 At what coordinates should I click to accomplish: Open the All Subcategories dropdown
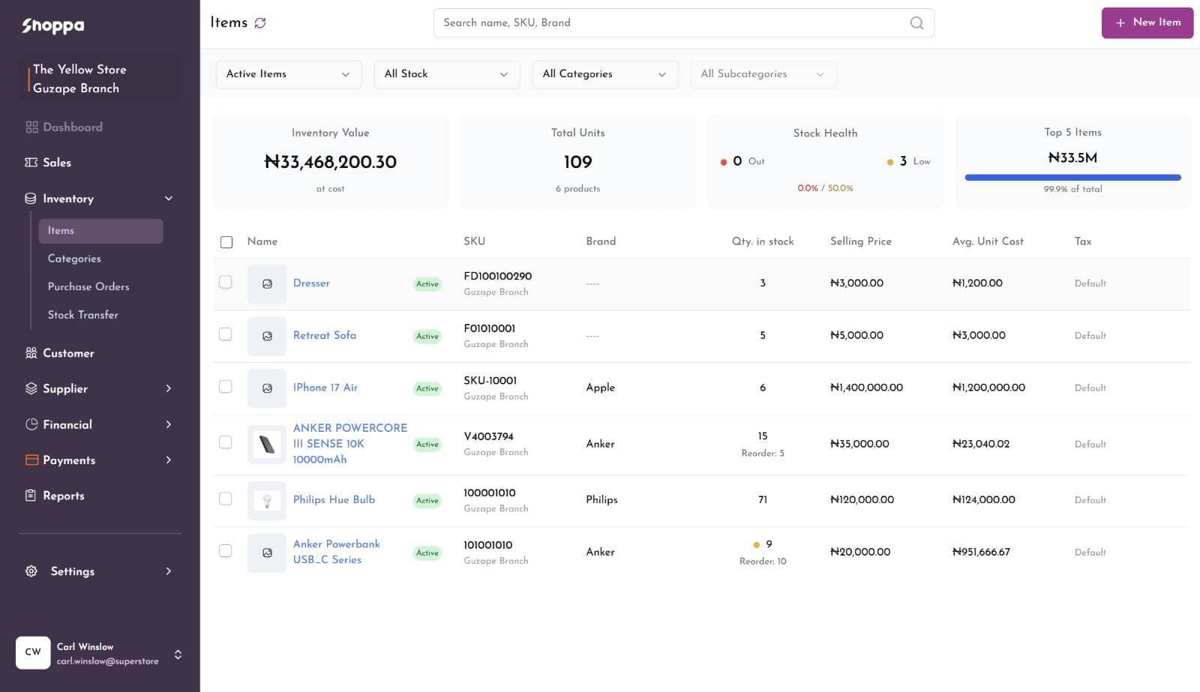pos(763,74)
